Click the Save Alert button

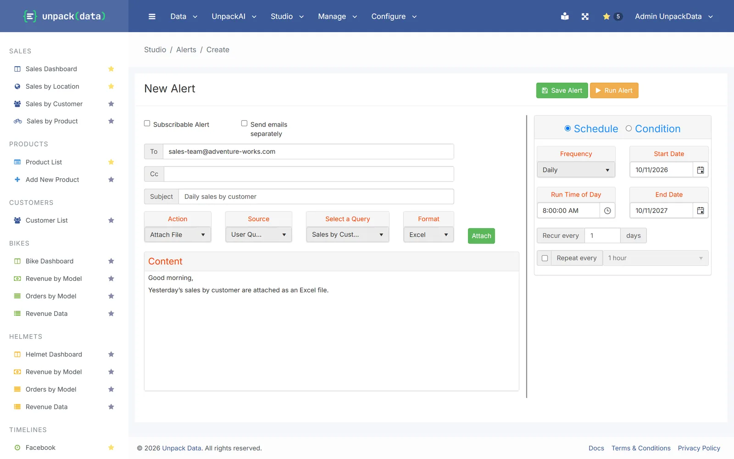(562, 90)
